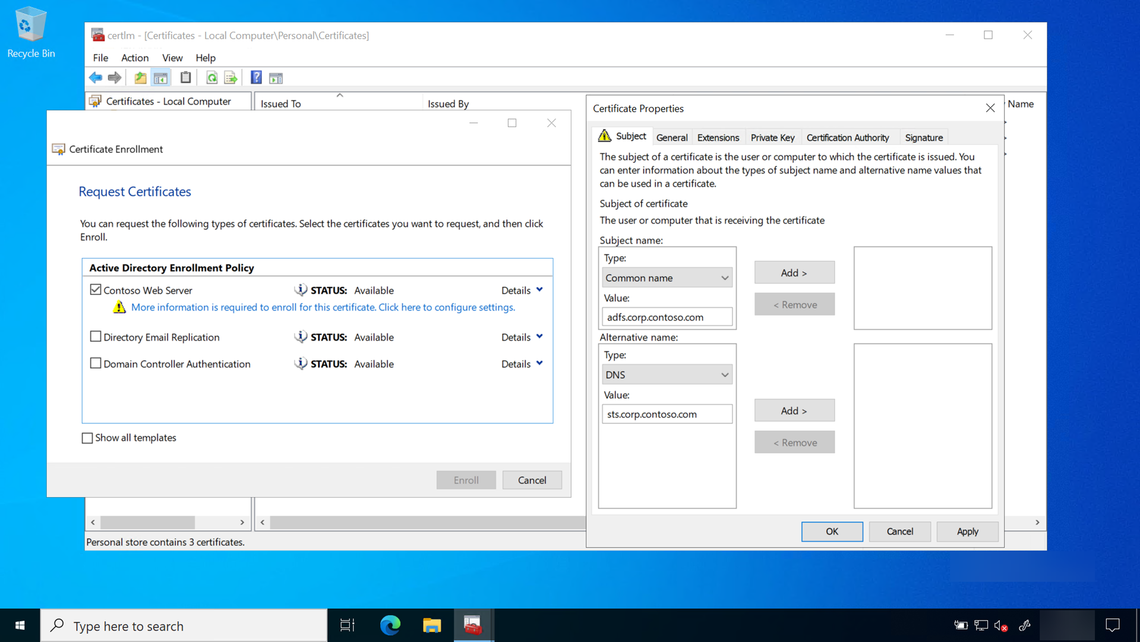Check the Directory Email Replication checkbox
The height and width of the screenshot is (642, 1140).
(96, 336)
